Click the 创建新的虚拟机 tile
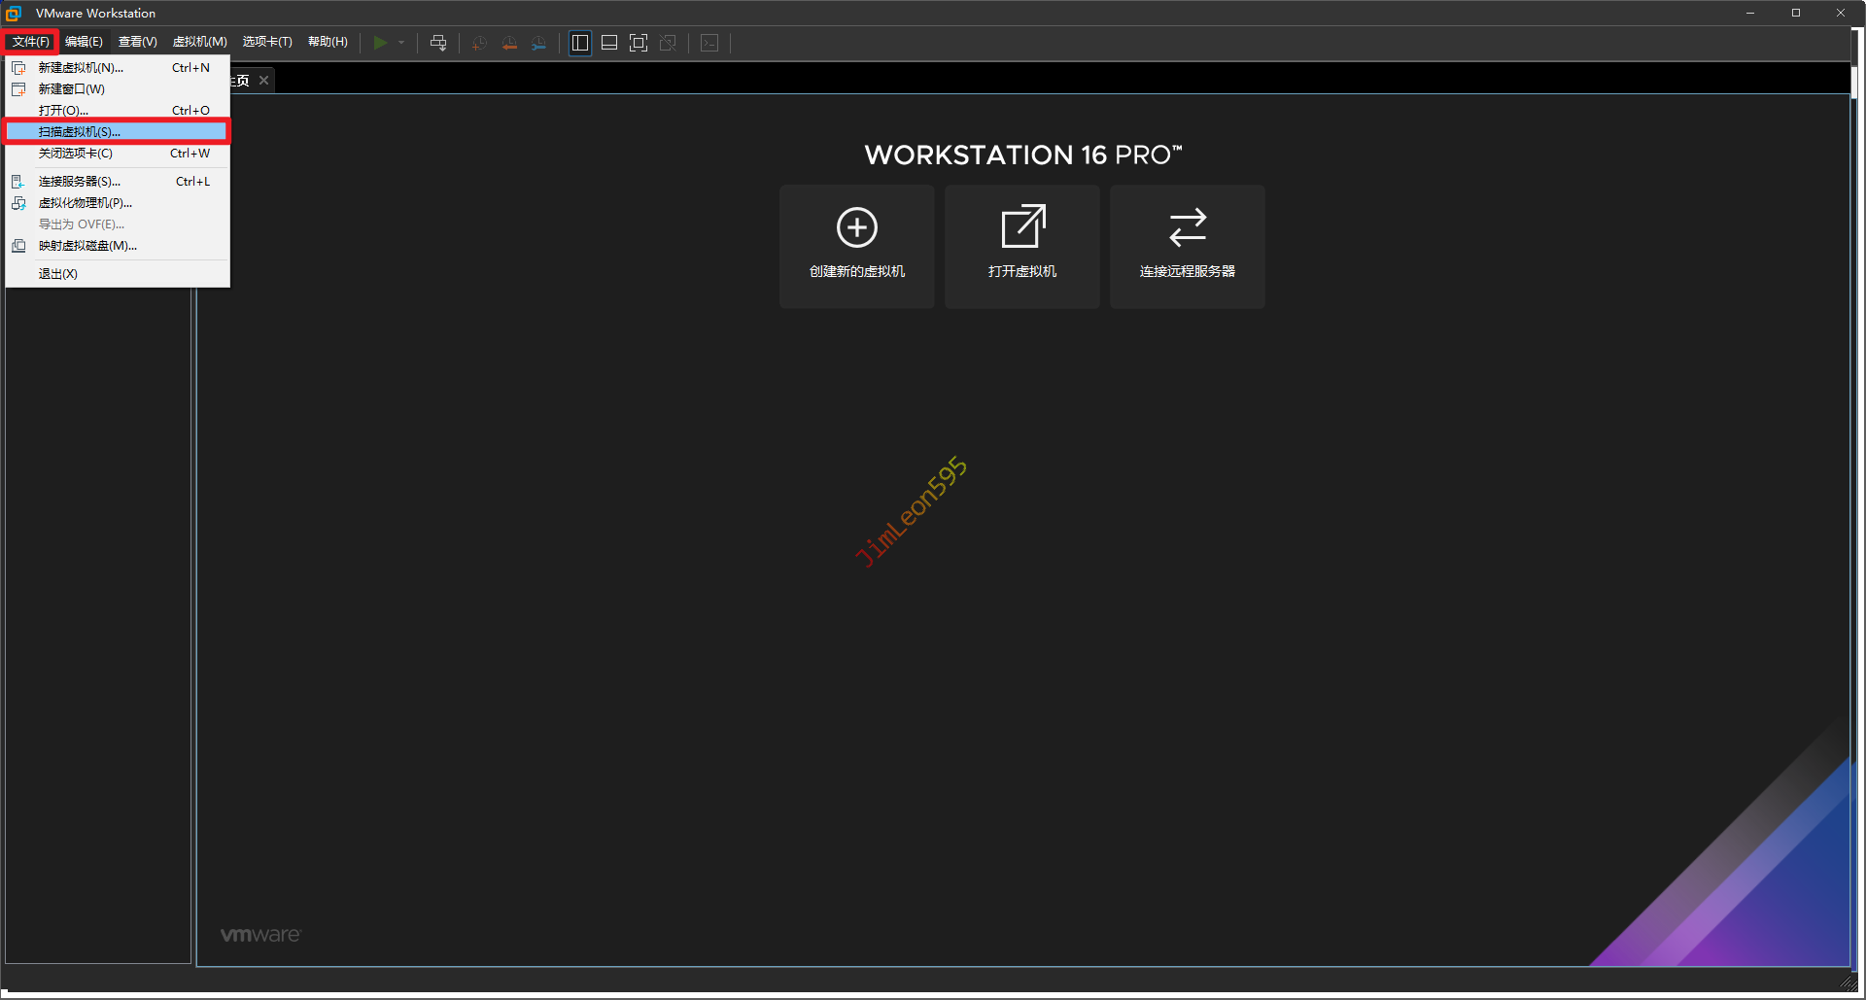Screen dimensions: 1866x1000 point(856,246)
